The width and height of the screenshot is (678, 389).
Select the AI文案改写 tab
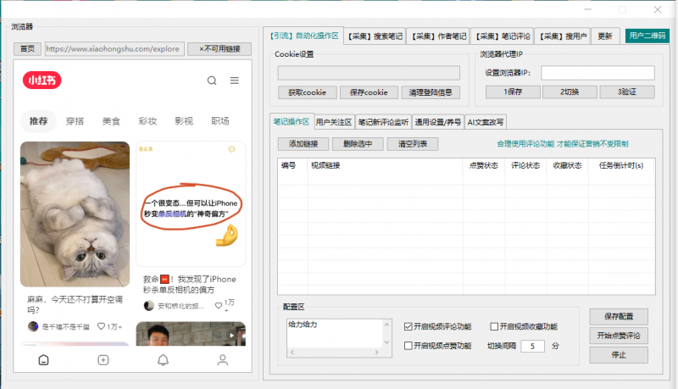tap(486, 122)
